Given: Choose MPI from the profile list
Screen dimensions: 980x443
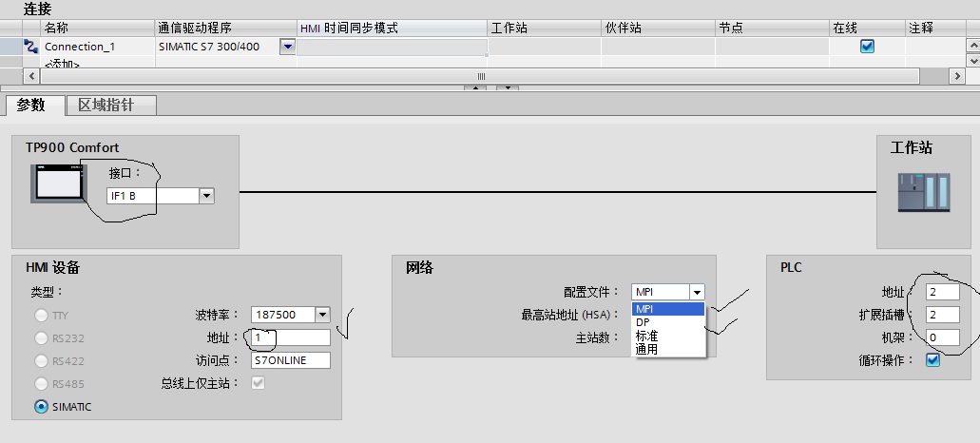Looking at the screenshot, I should [669, 309].
